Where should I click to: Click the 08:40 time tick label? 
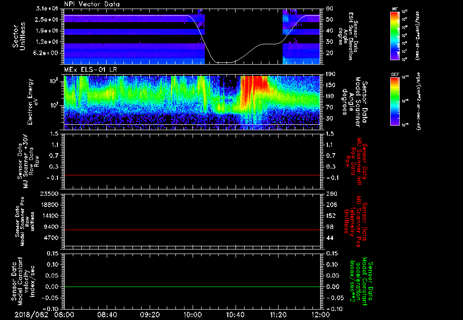[x=107, y=315]
